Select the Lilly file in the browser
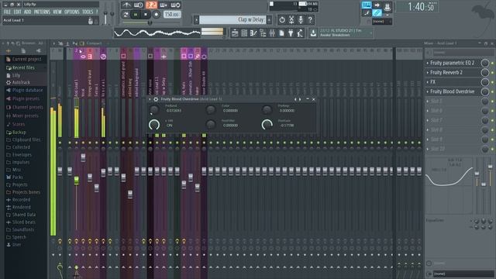 [15, 75]
